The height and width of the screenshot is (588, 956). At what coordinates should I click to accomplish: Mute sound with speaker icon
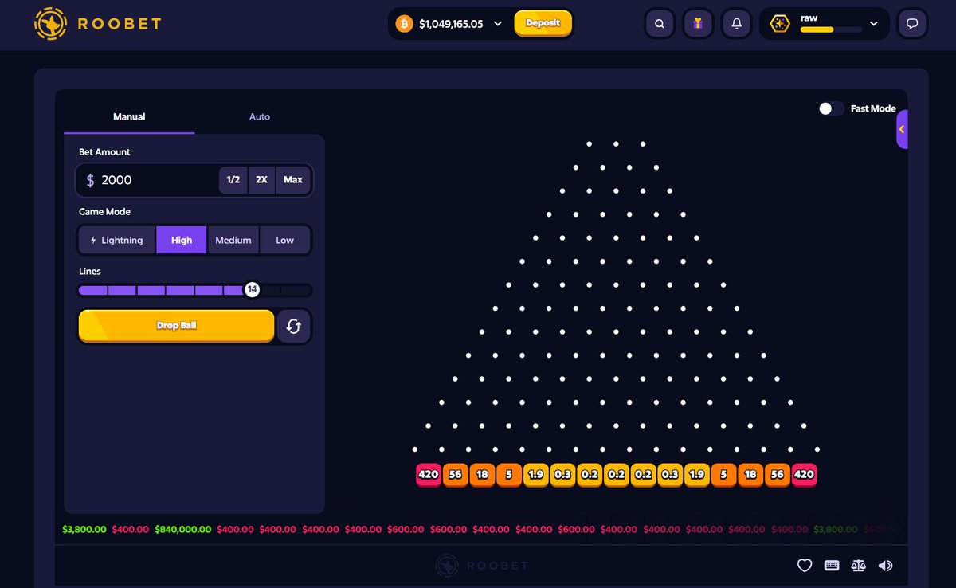885,566
